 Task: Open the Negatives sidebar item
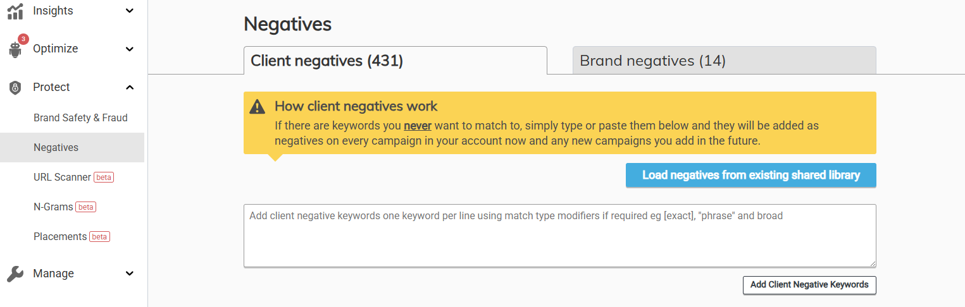(56, 147)
